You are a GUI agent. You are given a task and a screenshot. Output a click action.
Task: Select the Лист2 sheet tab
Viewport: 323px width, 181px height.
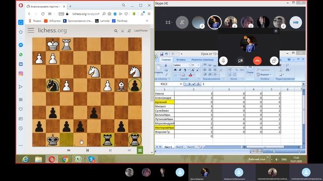pyautogui.click(x=180, y=147)
